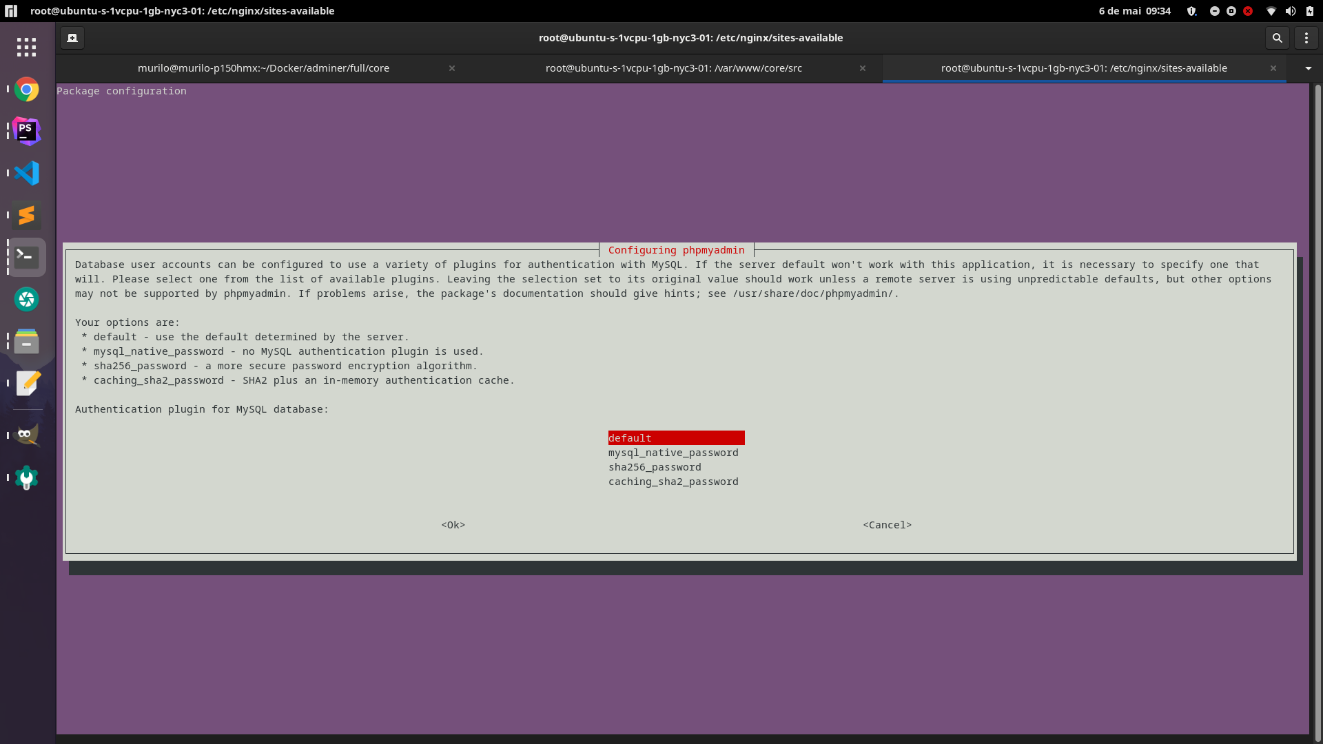This screenshot has width=1323, height=744.
Task: Close the Docker/adminer/full/core tab
Action: click(x=452, y=68)
